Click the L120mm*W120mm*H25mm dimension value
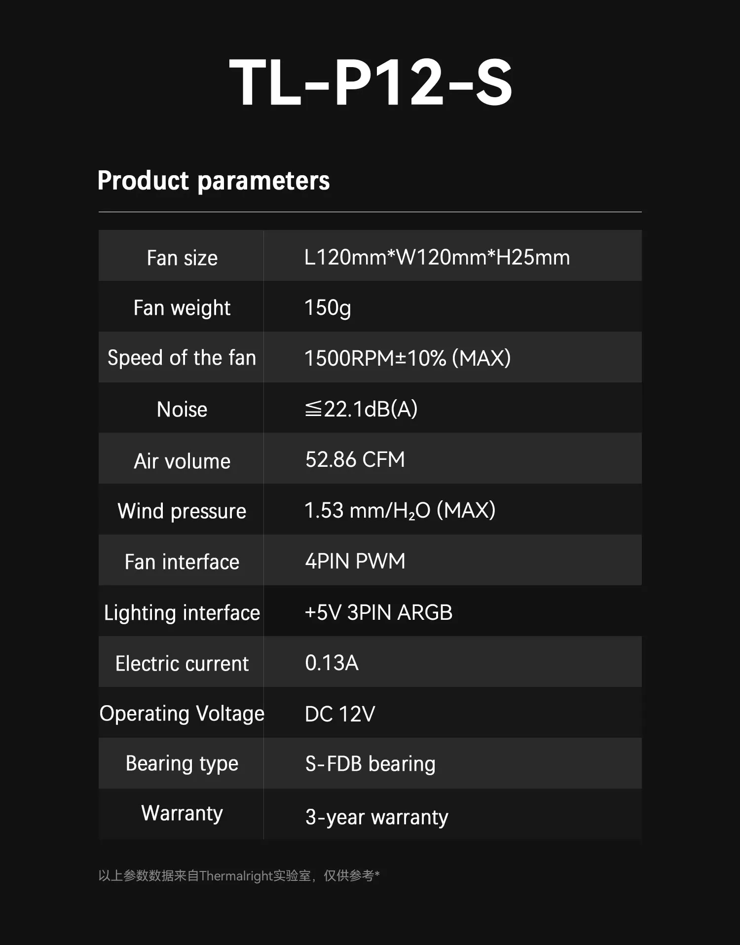This screenshot has width=740, height=945. [x=437, y=258]
